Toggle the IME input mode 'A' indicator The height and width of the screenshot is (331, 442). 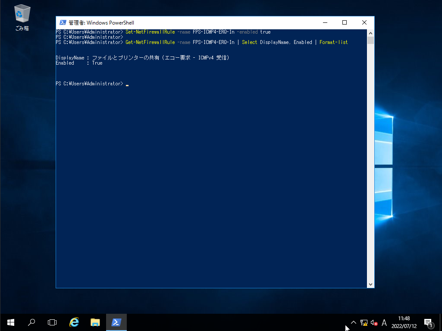pos(384,322)
